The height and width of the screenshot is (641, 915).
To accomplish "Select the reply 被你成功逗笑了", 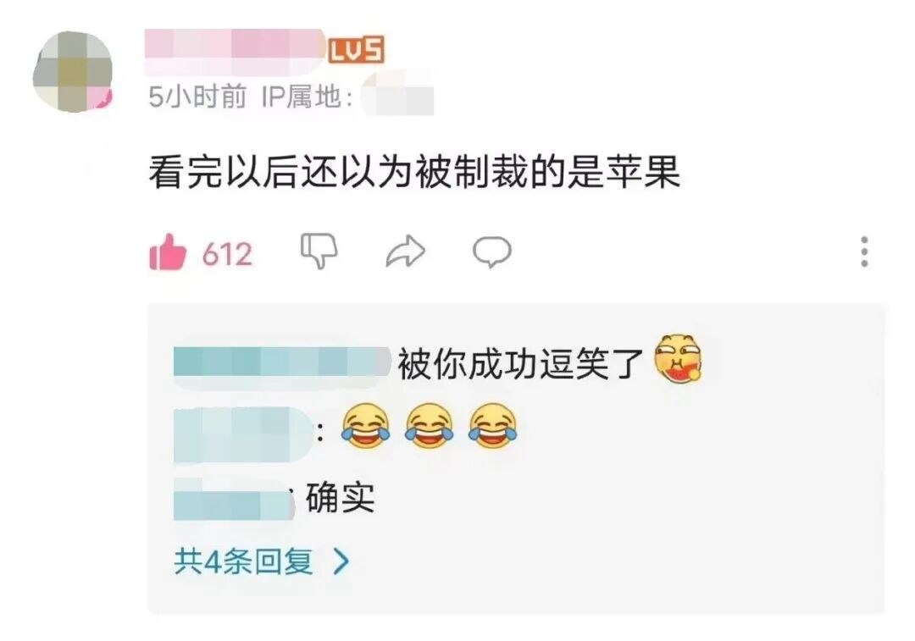I will coord(520,364).
